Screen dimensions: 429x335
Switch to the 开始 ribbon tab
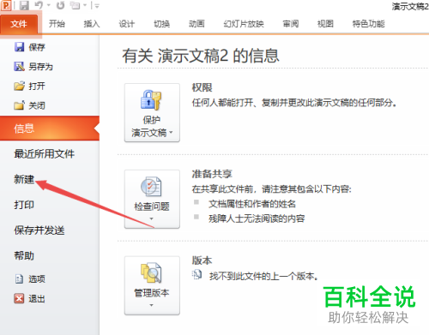57,24
